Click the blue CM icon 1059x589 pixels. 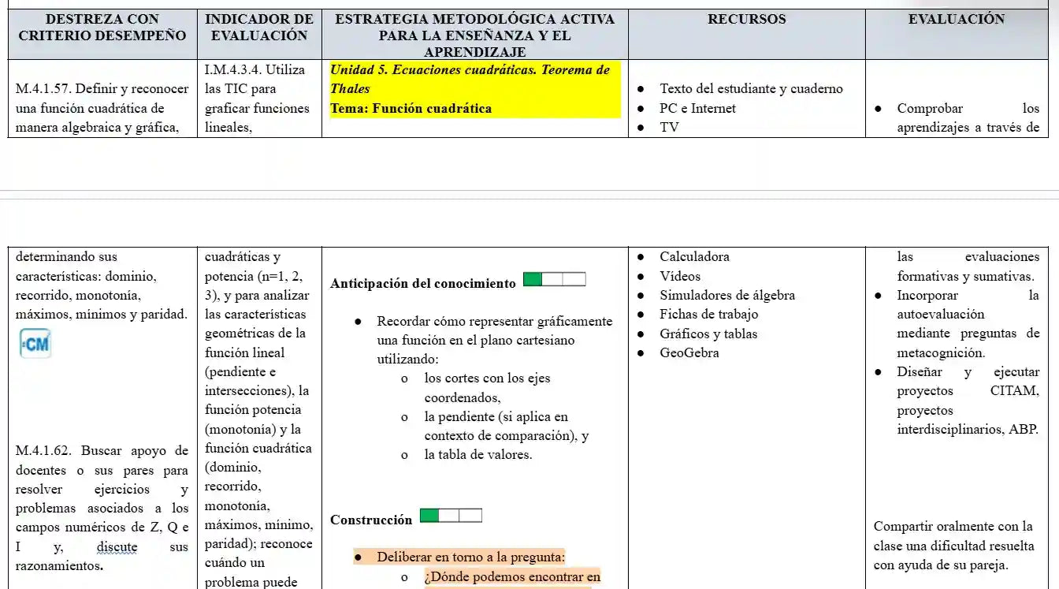click(x=35, y=344)
